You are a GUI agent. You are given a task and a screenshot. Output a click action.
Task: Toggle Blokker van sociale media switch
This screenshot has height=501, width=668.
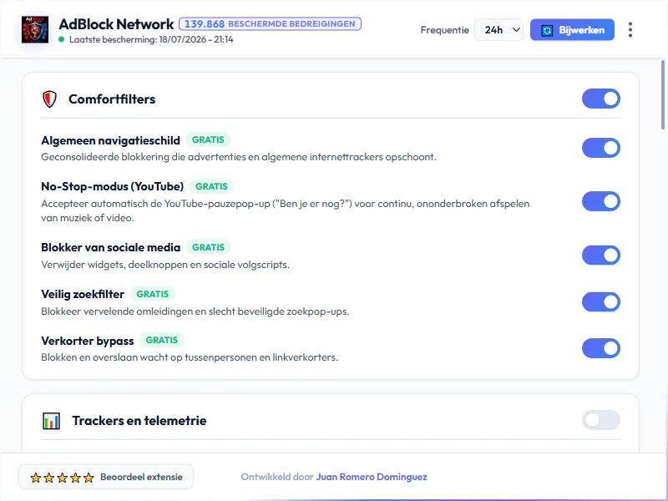(x=600, y=256)
